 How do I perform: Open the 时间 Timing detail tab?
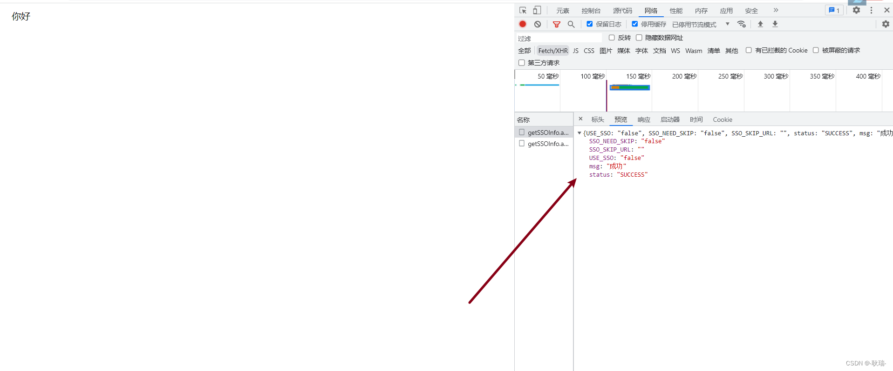pos(696,119)
